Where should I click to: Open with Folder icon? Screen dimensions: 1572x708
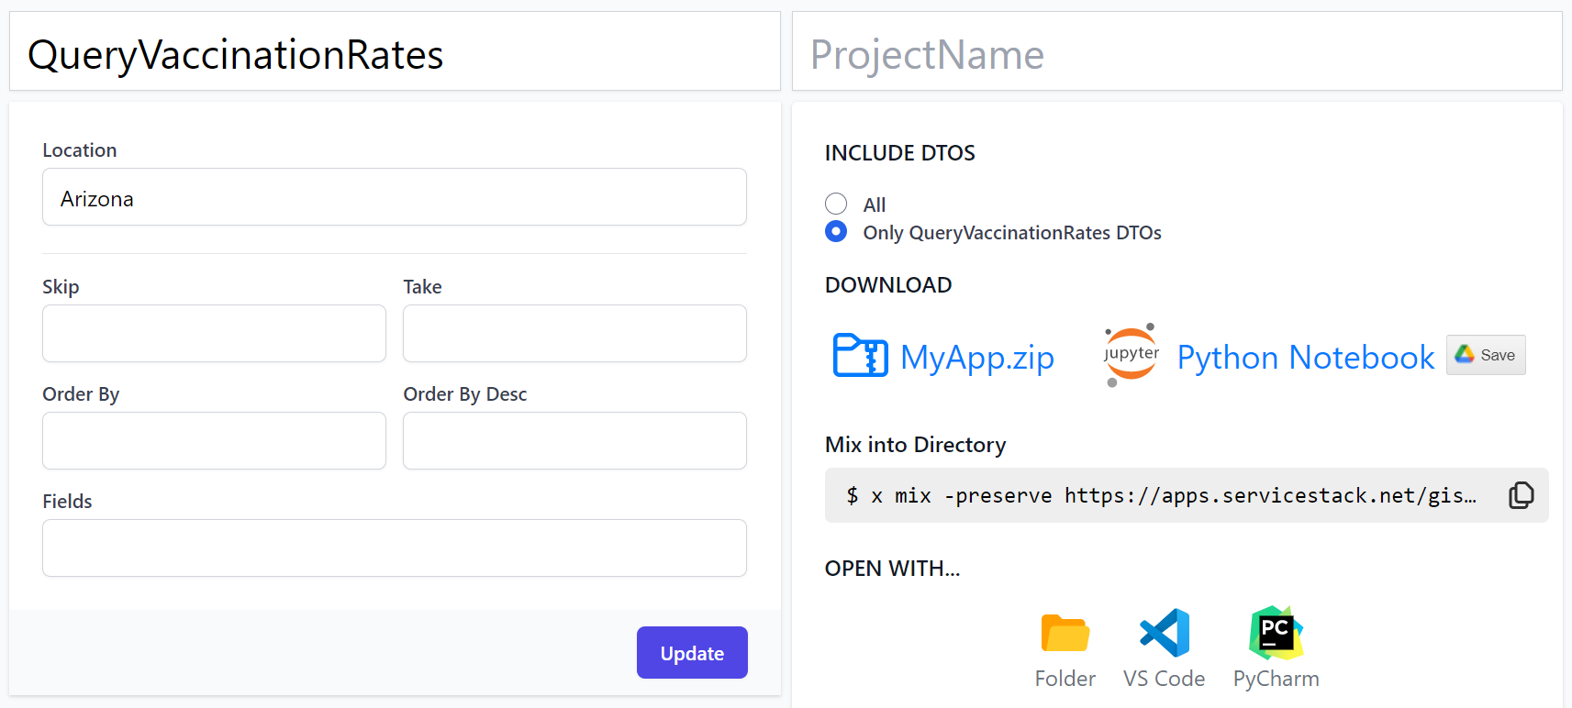click(1065, 633)
